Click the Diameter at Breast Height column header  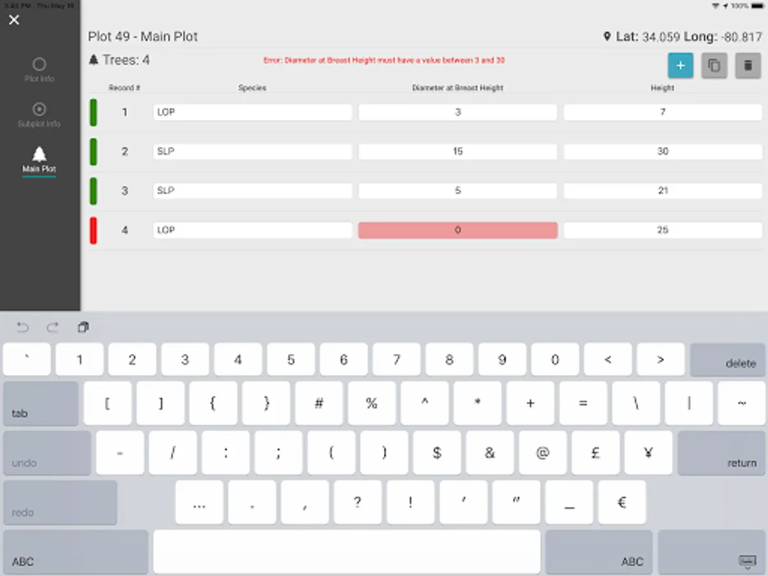pyautogui.click(x=458, y=88)
